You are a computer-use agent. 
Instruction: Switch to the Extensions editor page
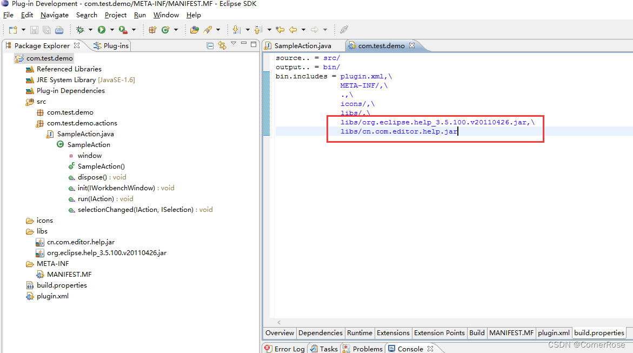click(393, 333)
